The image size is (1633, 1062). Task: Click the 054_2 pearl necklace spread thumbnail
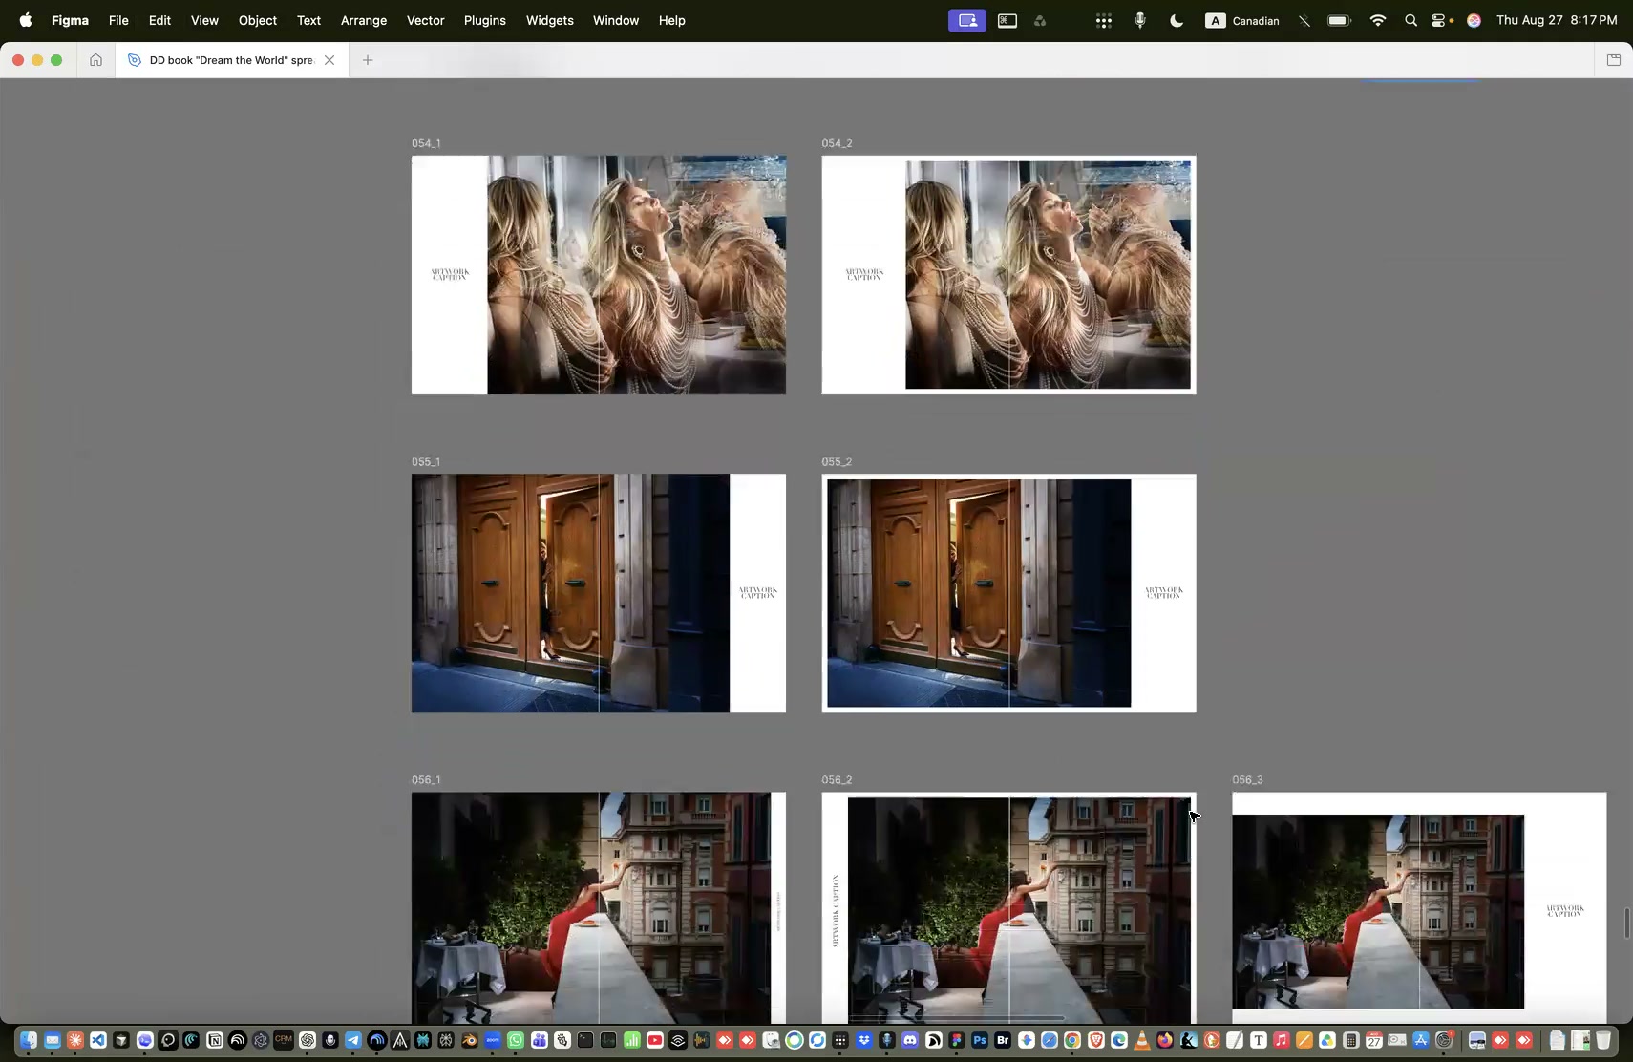click(1008, 275)
